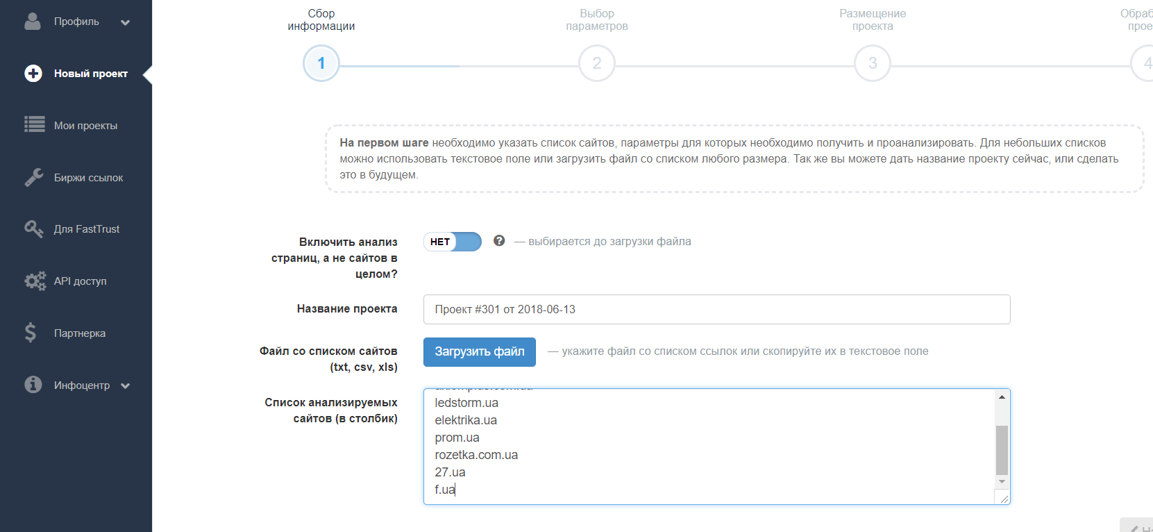Click the Загрузить файл button

479,351
